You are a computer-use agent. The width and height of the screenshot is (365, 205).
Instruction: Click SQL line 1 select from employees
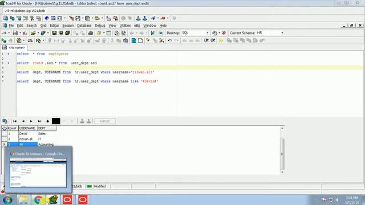(x=43, y=54)
